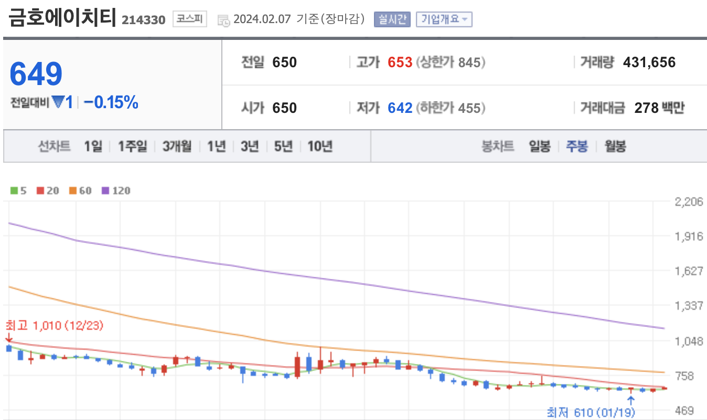Click the 2,206 y-axis label

[x=688, y=202]
